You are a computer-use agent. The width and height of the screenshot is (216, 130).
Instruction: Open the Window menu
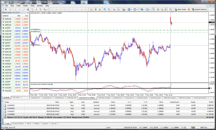click(40, 6)
